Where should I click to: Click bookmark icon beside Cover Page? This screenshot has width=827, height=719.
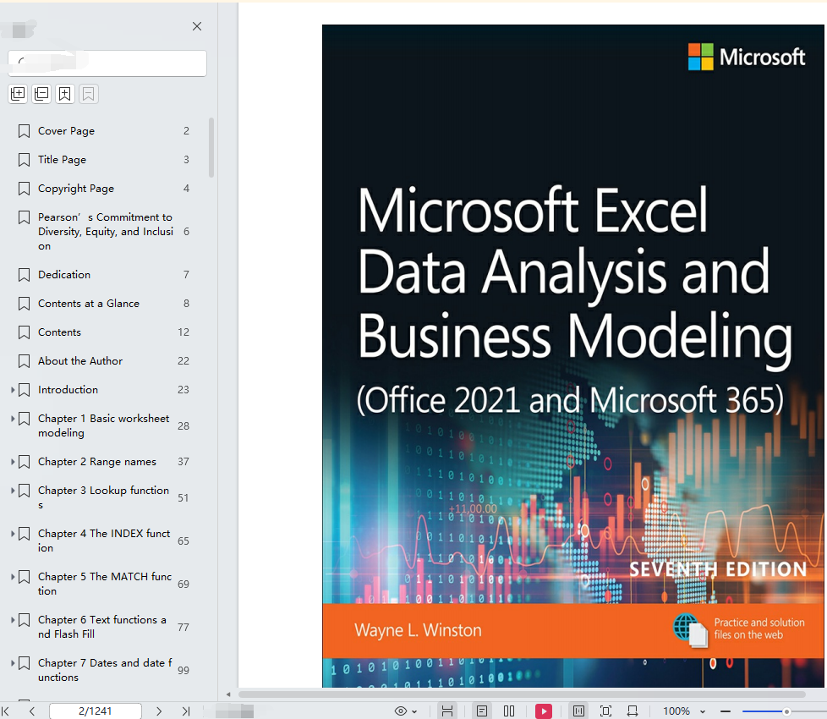point(24,131)
